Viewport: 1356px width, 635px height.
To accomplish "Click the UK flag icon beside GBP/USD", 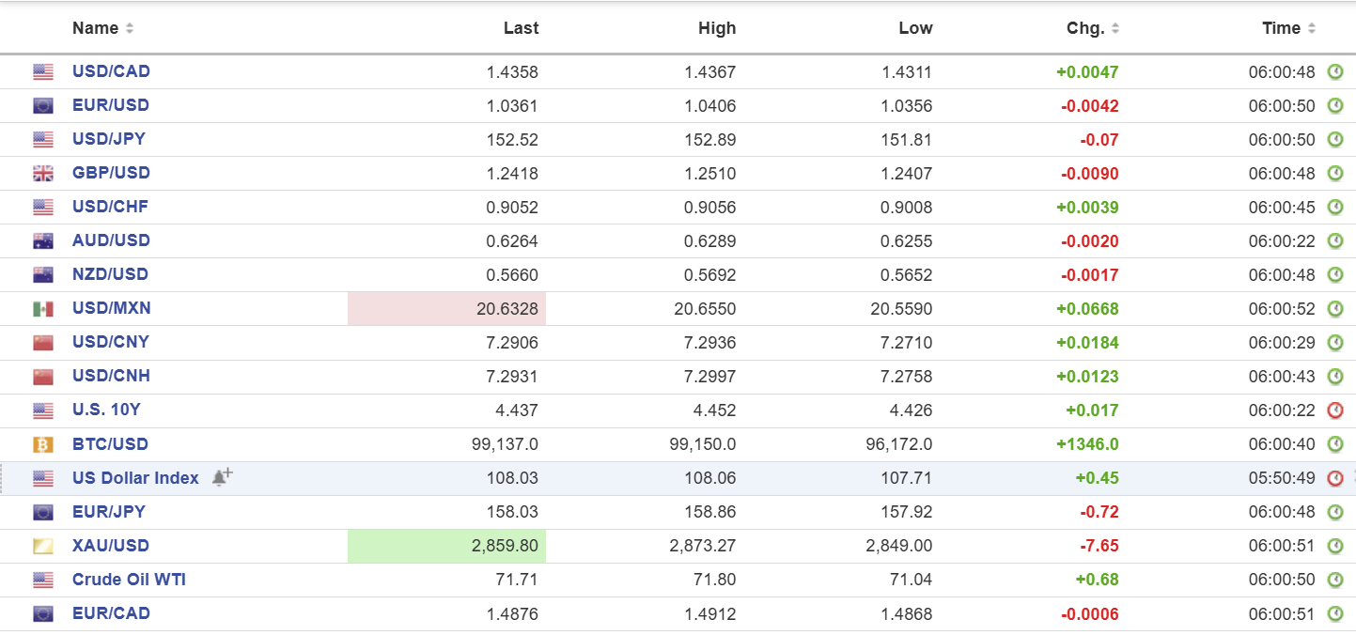I will point(43,173).
